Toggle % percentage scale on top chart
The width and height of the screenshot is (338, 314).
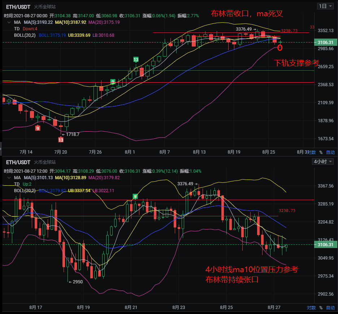coord(321,152)
